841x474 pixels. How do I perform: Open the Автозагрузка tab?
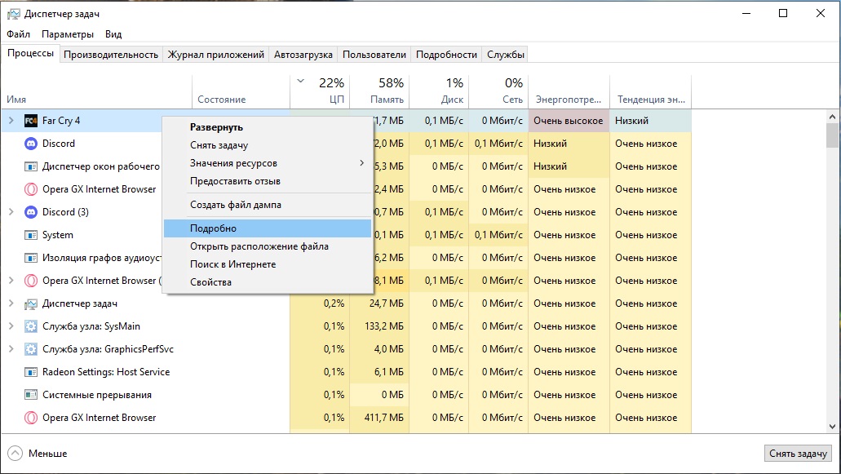[x=303, y=55]
